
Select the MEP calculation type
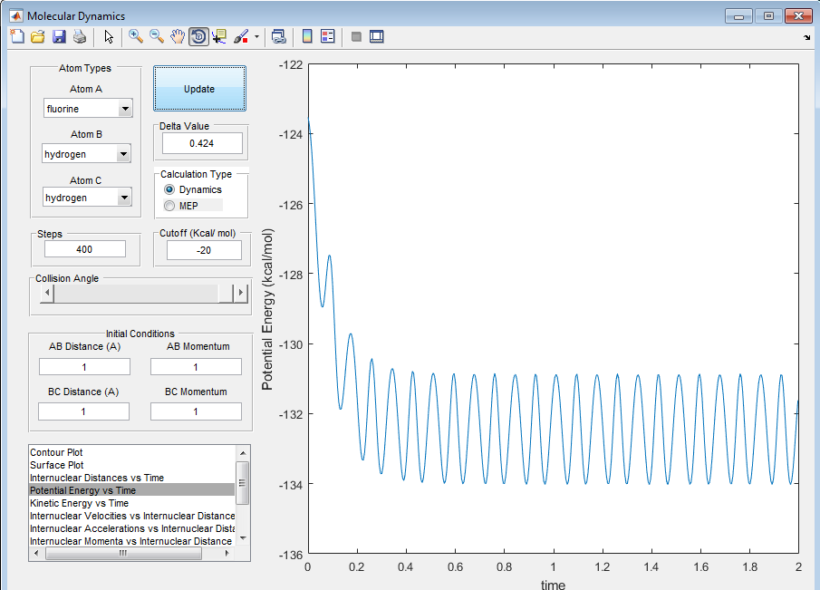169,206
